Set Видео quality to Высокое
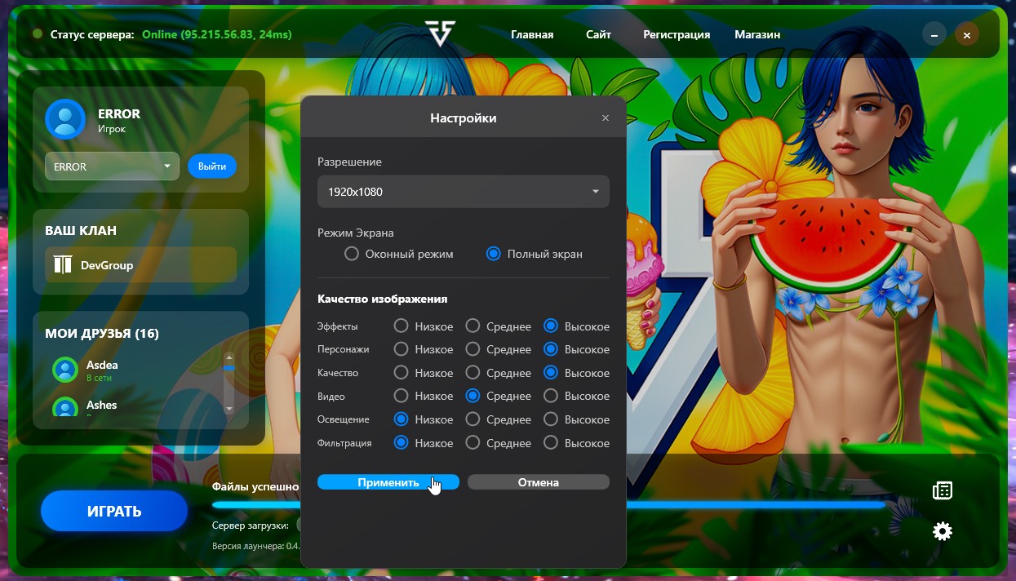Screen dimensions: 1016x581 [x=551, y=396]
